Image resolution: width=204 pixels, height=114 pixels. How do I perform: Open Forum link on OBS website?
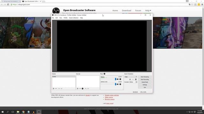tap(138, 10)
